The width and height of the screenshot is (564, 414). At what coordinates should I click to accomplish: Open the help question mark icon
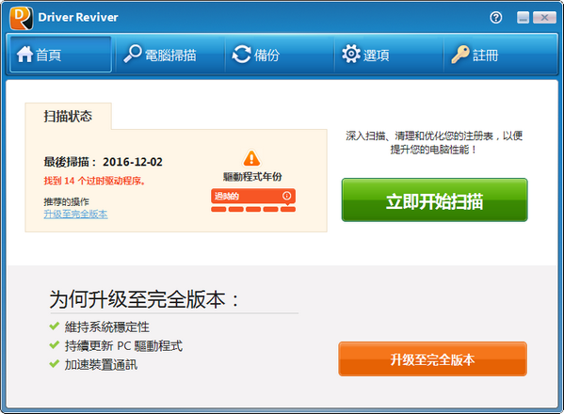pyautogui.click(x=495, y=17)
